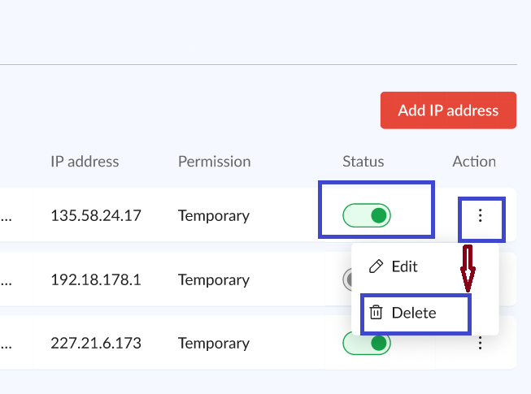Click the Temporary permission for 227.21.6.173
The height and width of the screenshot is (394, 531).
[x=213, y=344]
